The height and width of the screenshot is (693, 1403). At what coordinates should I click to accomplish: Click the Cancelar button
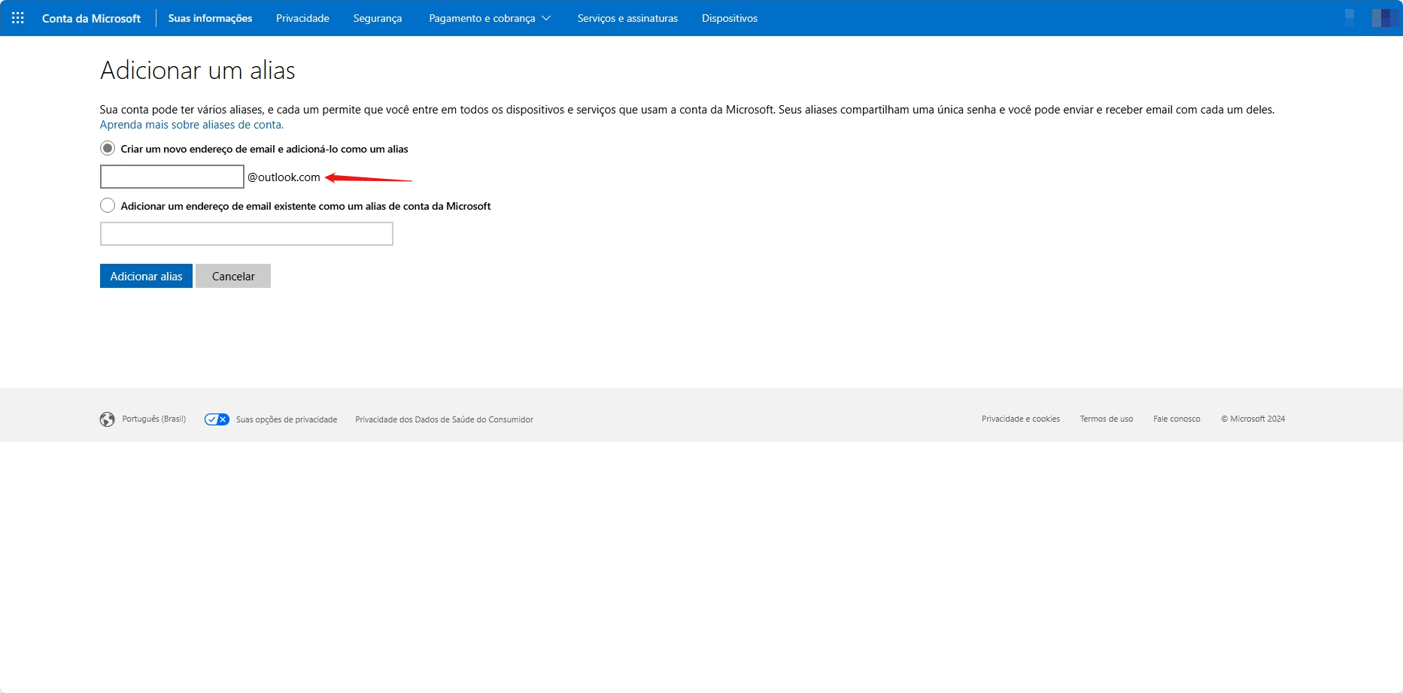(233, 276)
